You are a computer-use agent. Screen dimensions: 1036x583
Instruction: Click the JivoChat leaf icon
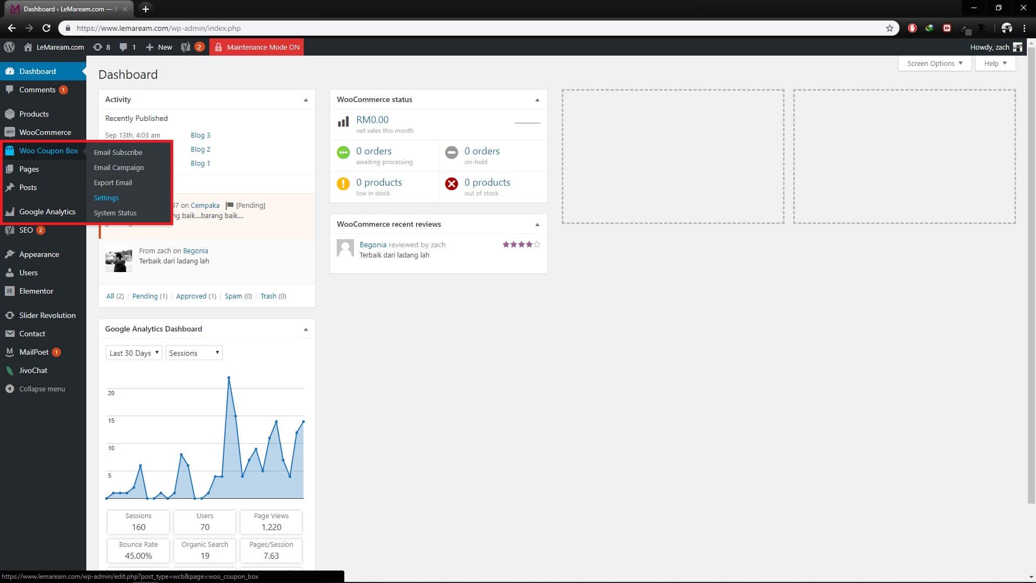click(x=10, y=370)
